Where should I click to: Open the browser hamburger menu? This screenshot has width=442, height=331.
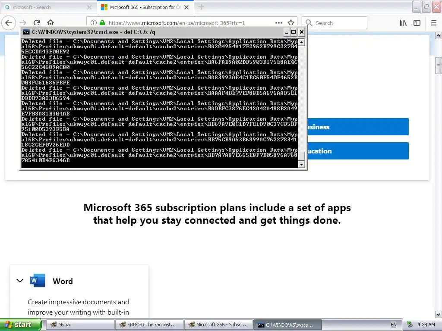pos(434,23)
